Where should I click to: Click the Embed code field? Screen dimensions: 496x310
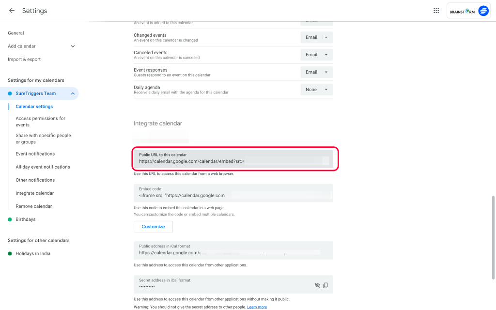tap(228, 193)
